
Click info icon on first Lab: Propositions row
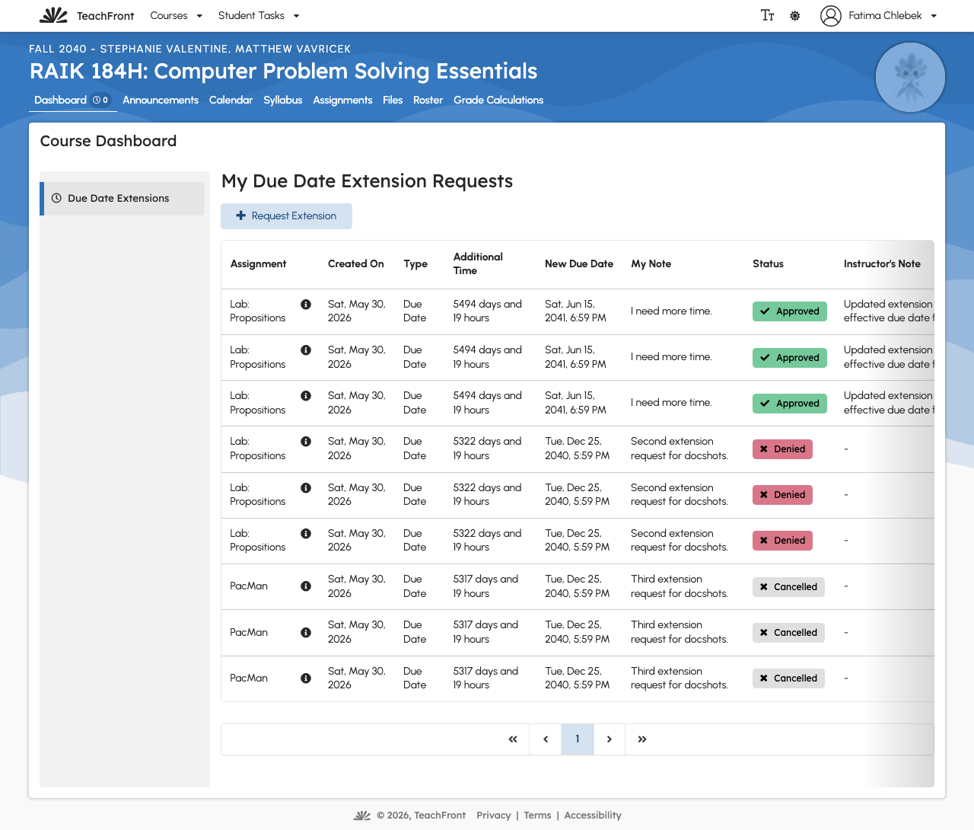pos(306,305)
